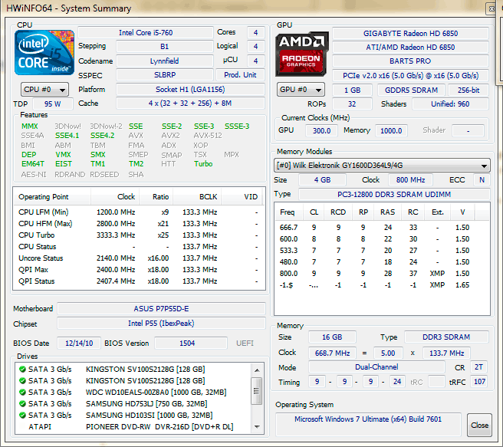Select the WDC WD10EALS-00Z8A0 drive entry
Viewport: 503px width, 447px height.
pyautogui.click(x=132, y=392)
